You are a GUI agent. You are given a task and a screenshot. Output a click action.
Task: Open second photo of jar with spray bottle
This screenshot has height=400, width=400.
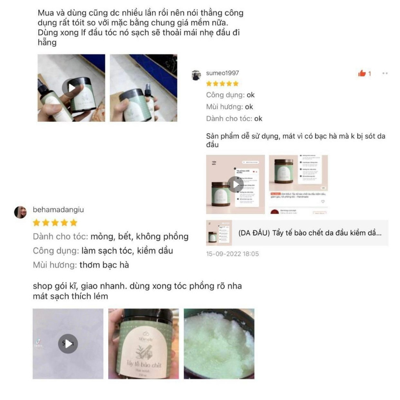143,88
